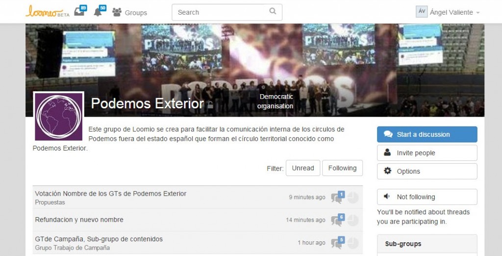Click the lock icon beside Podemos Exterior
The image size is (502, 256).
(210, 104)
